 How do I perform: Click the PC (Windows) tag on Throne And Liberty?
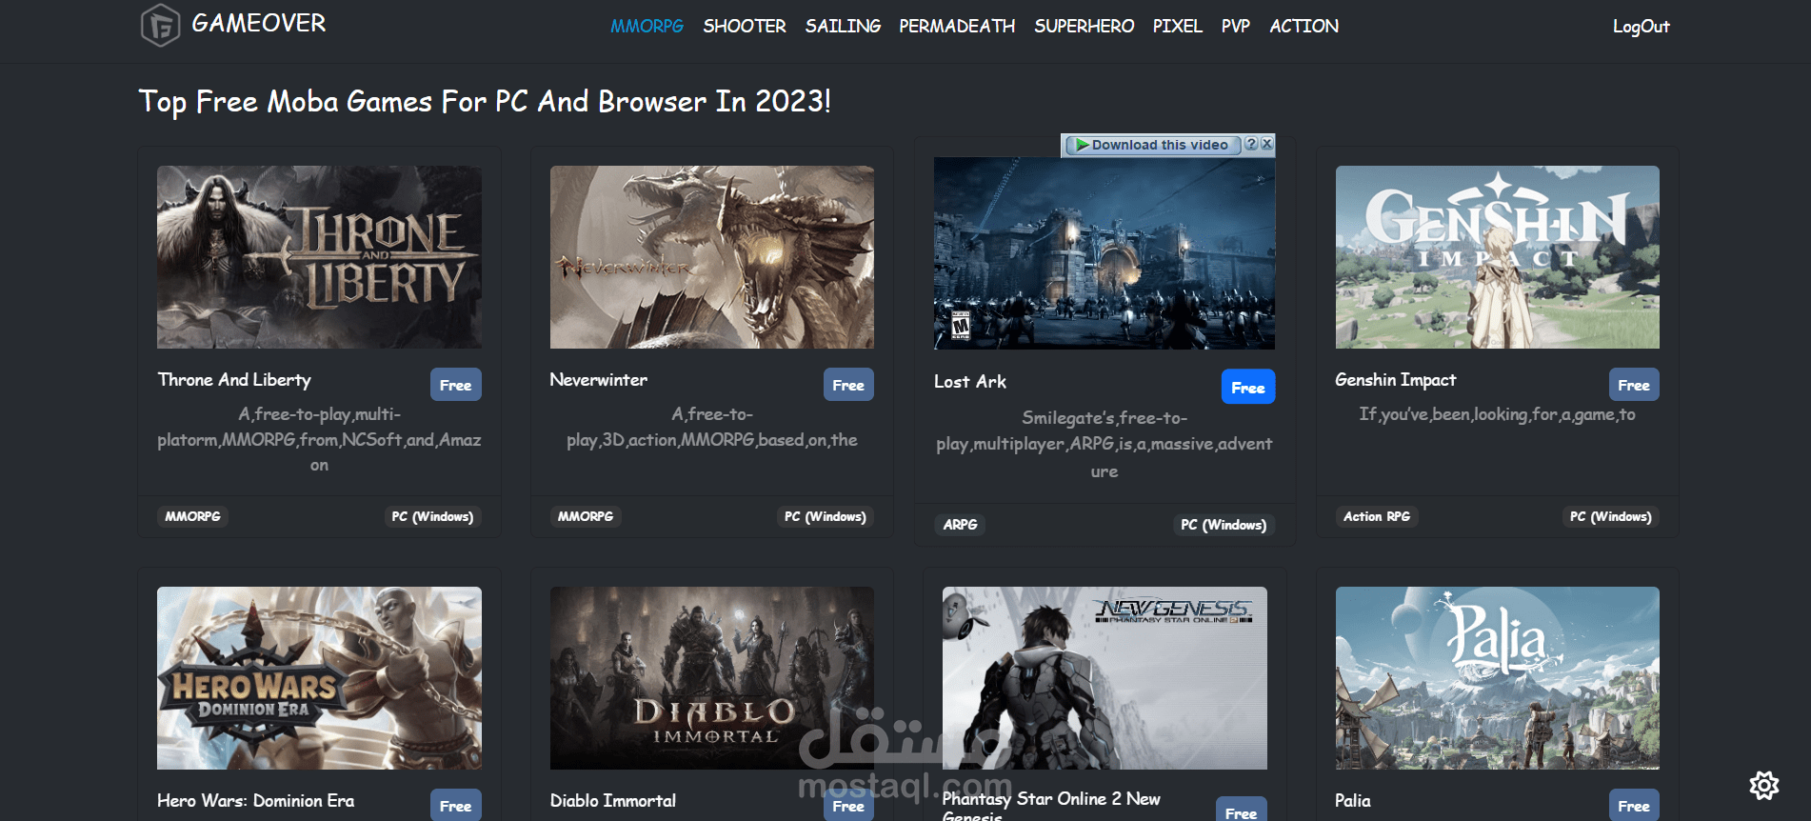coord(432,516)
